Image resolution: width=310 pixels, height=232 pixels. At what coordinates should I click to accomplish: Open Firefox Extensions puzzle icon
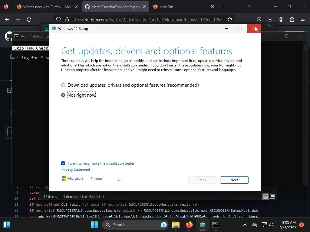[292, 19]
